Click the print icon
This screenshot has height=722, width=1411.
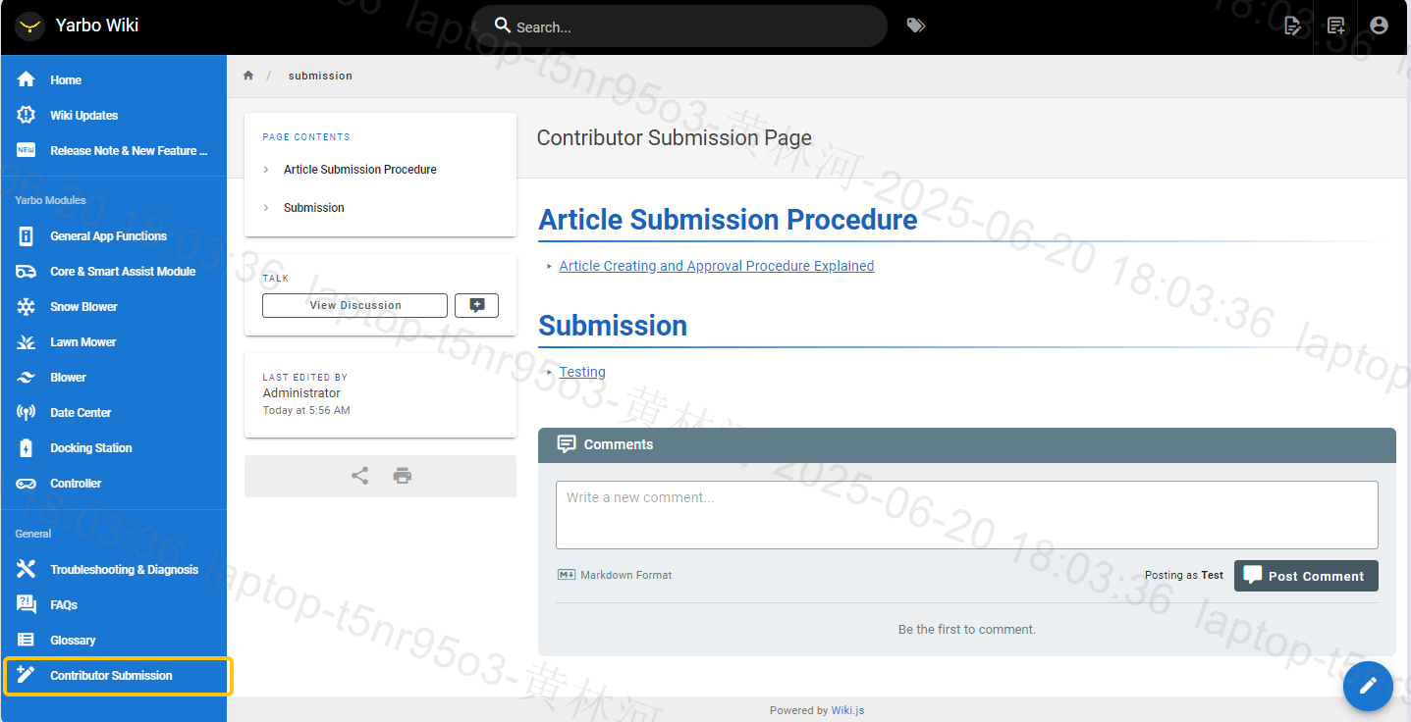(x=403, y=476)
